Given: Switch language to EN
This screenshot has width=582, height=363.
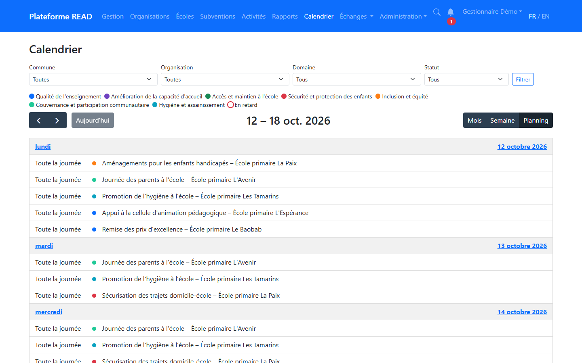Looking at the screenshot, I should [x=546, y=16].
